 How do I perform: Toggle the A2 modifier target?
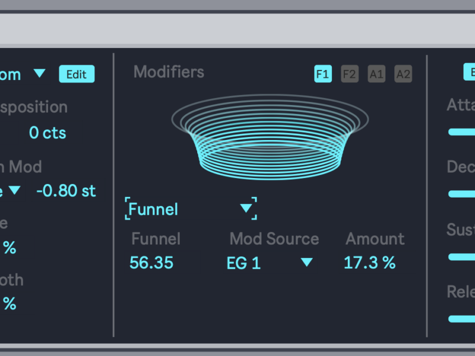point(403,74)
